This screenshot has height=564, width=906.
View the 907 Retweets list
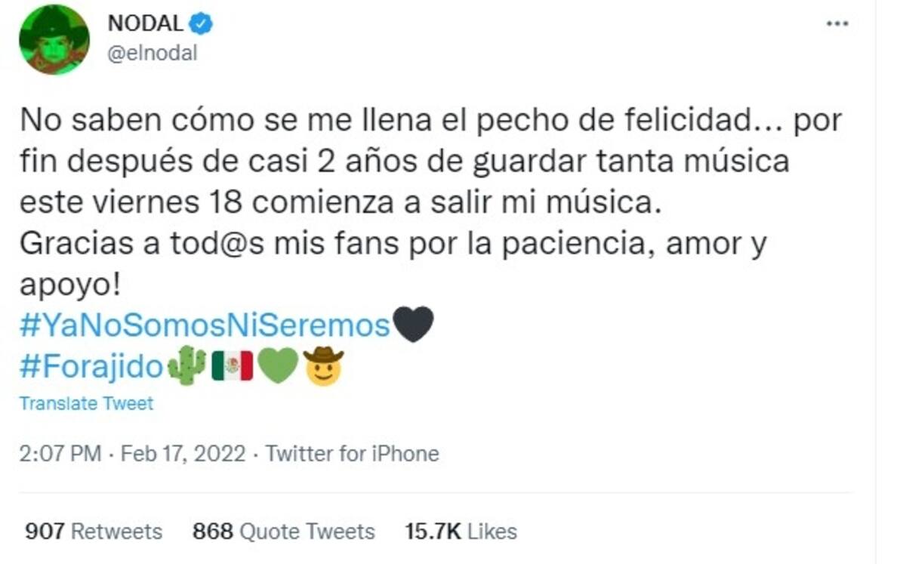(94, 532)
